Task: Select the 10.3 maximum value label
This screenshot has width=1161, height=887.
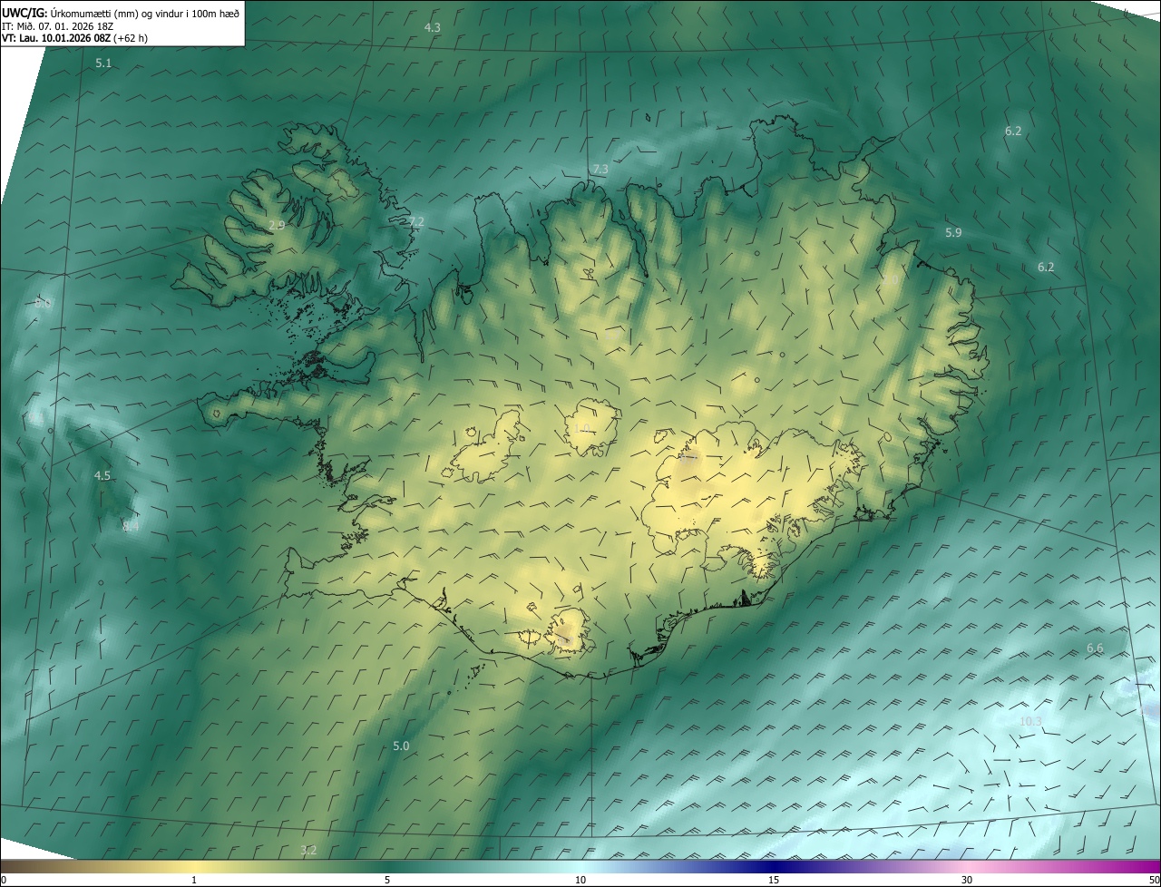Action: (1030, 722)
